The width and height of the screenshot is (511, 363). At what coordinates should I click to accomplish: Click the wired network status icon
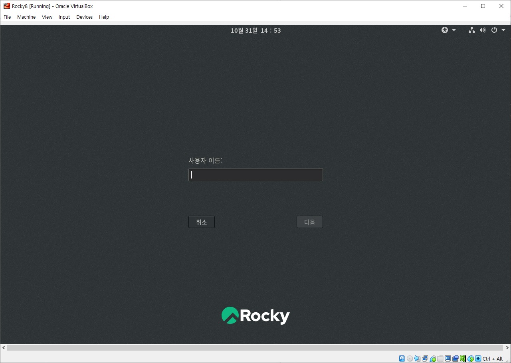pyautogui.click(x=471, y=30)
